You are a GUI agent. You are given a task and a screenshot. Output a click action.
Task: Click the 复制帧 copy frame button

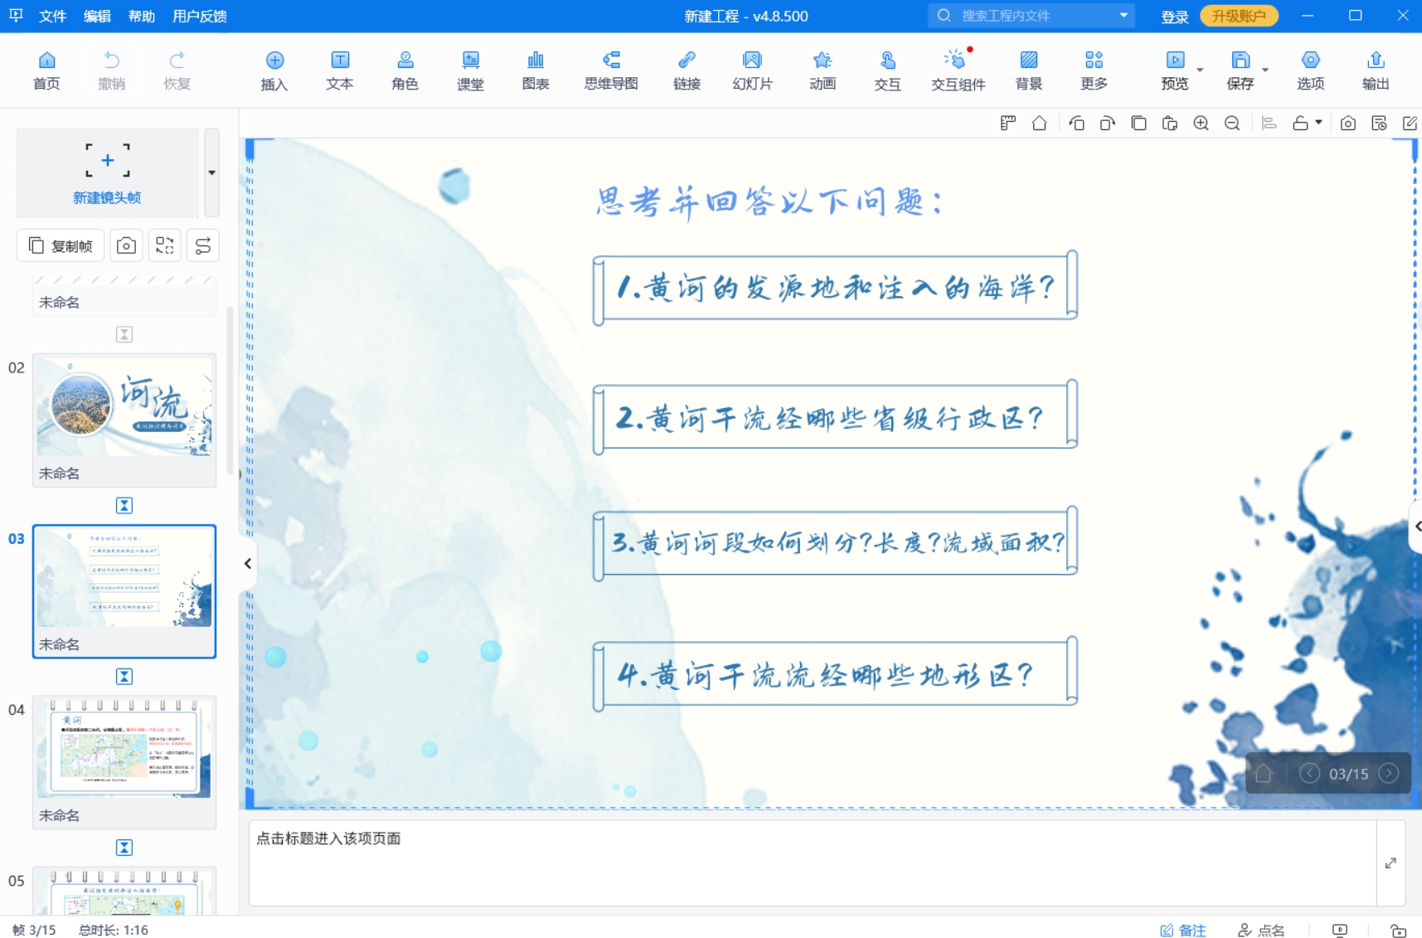(61, 245)
